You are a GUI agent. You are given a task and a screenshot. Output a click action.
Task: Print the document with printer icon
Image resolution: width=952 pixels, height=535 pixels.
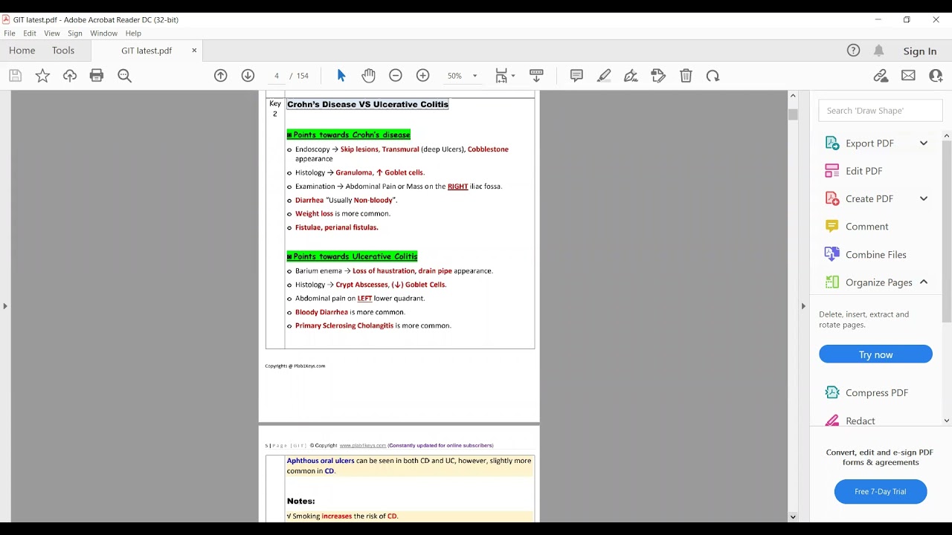pos(97,76)
